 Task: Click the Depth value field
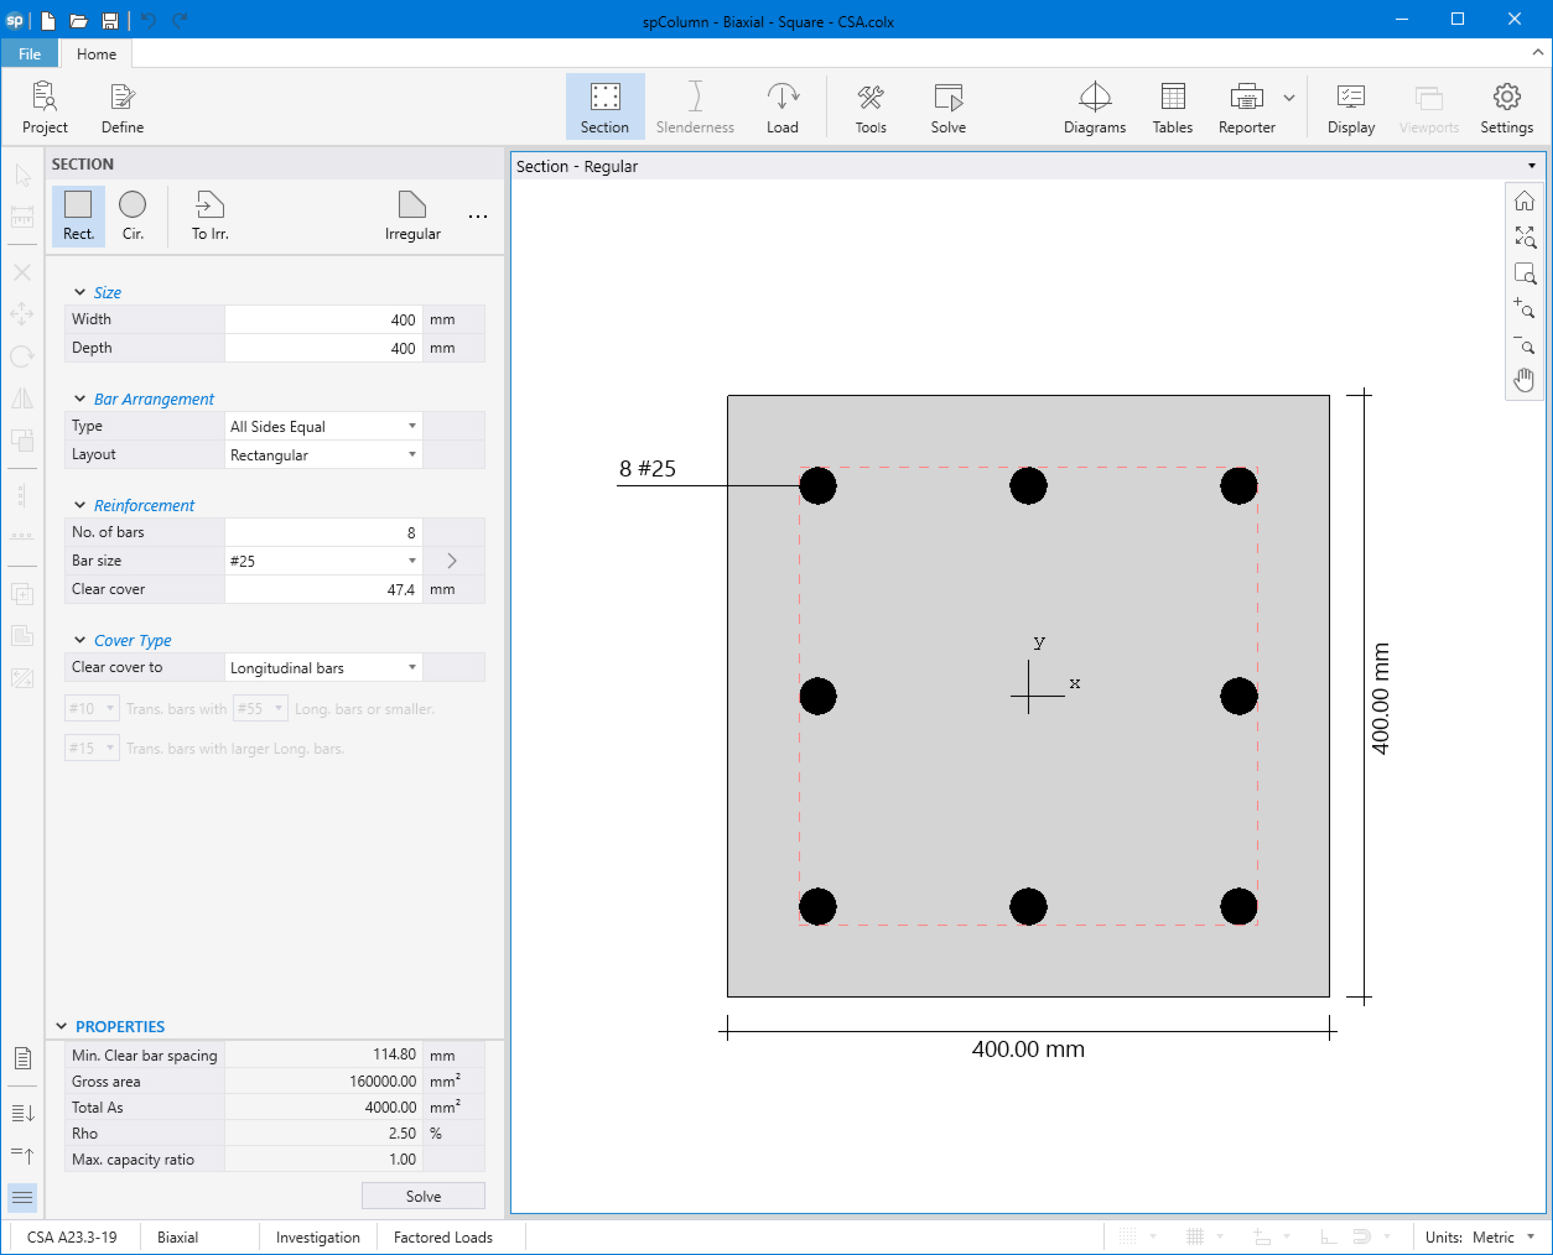323,348
